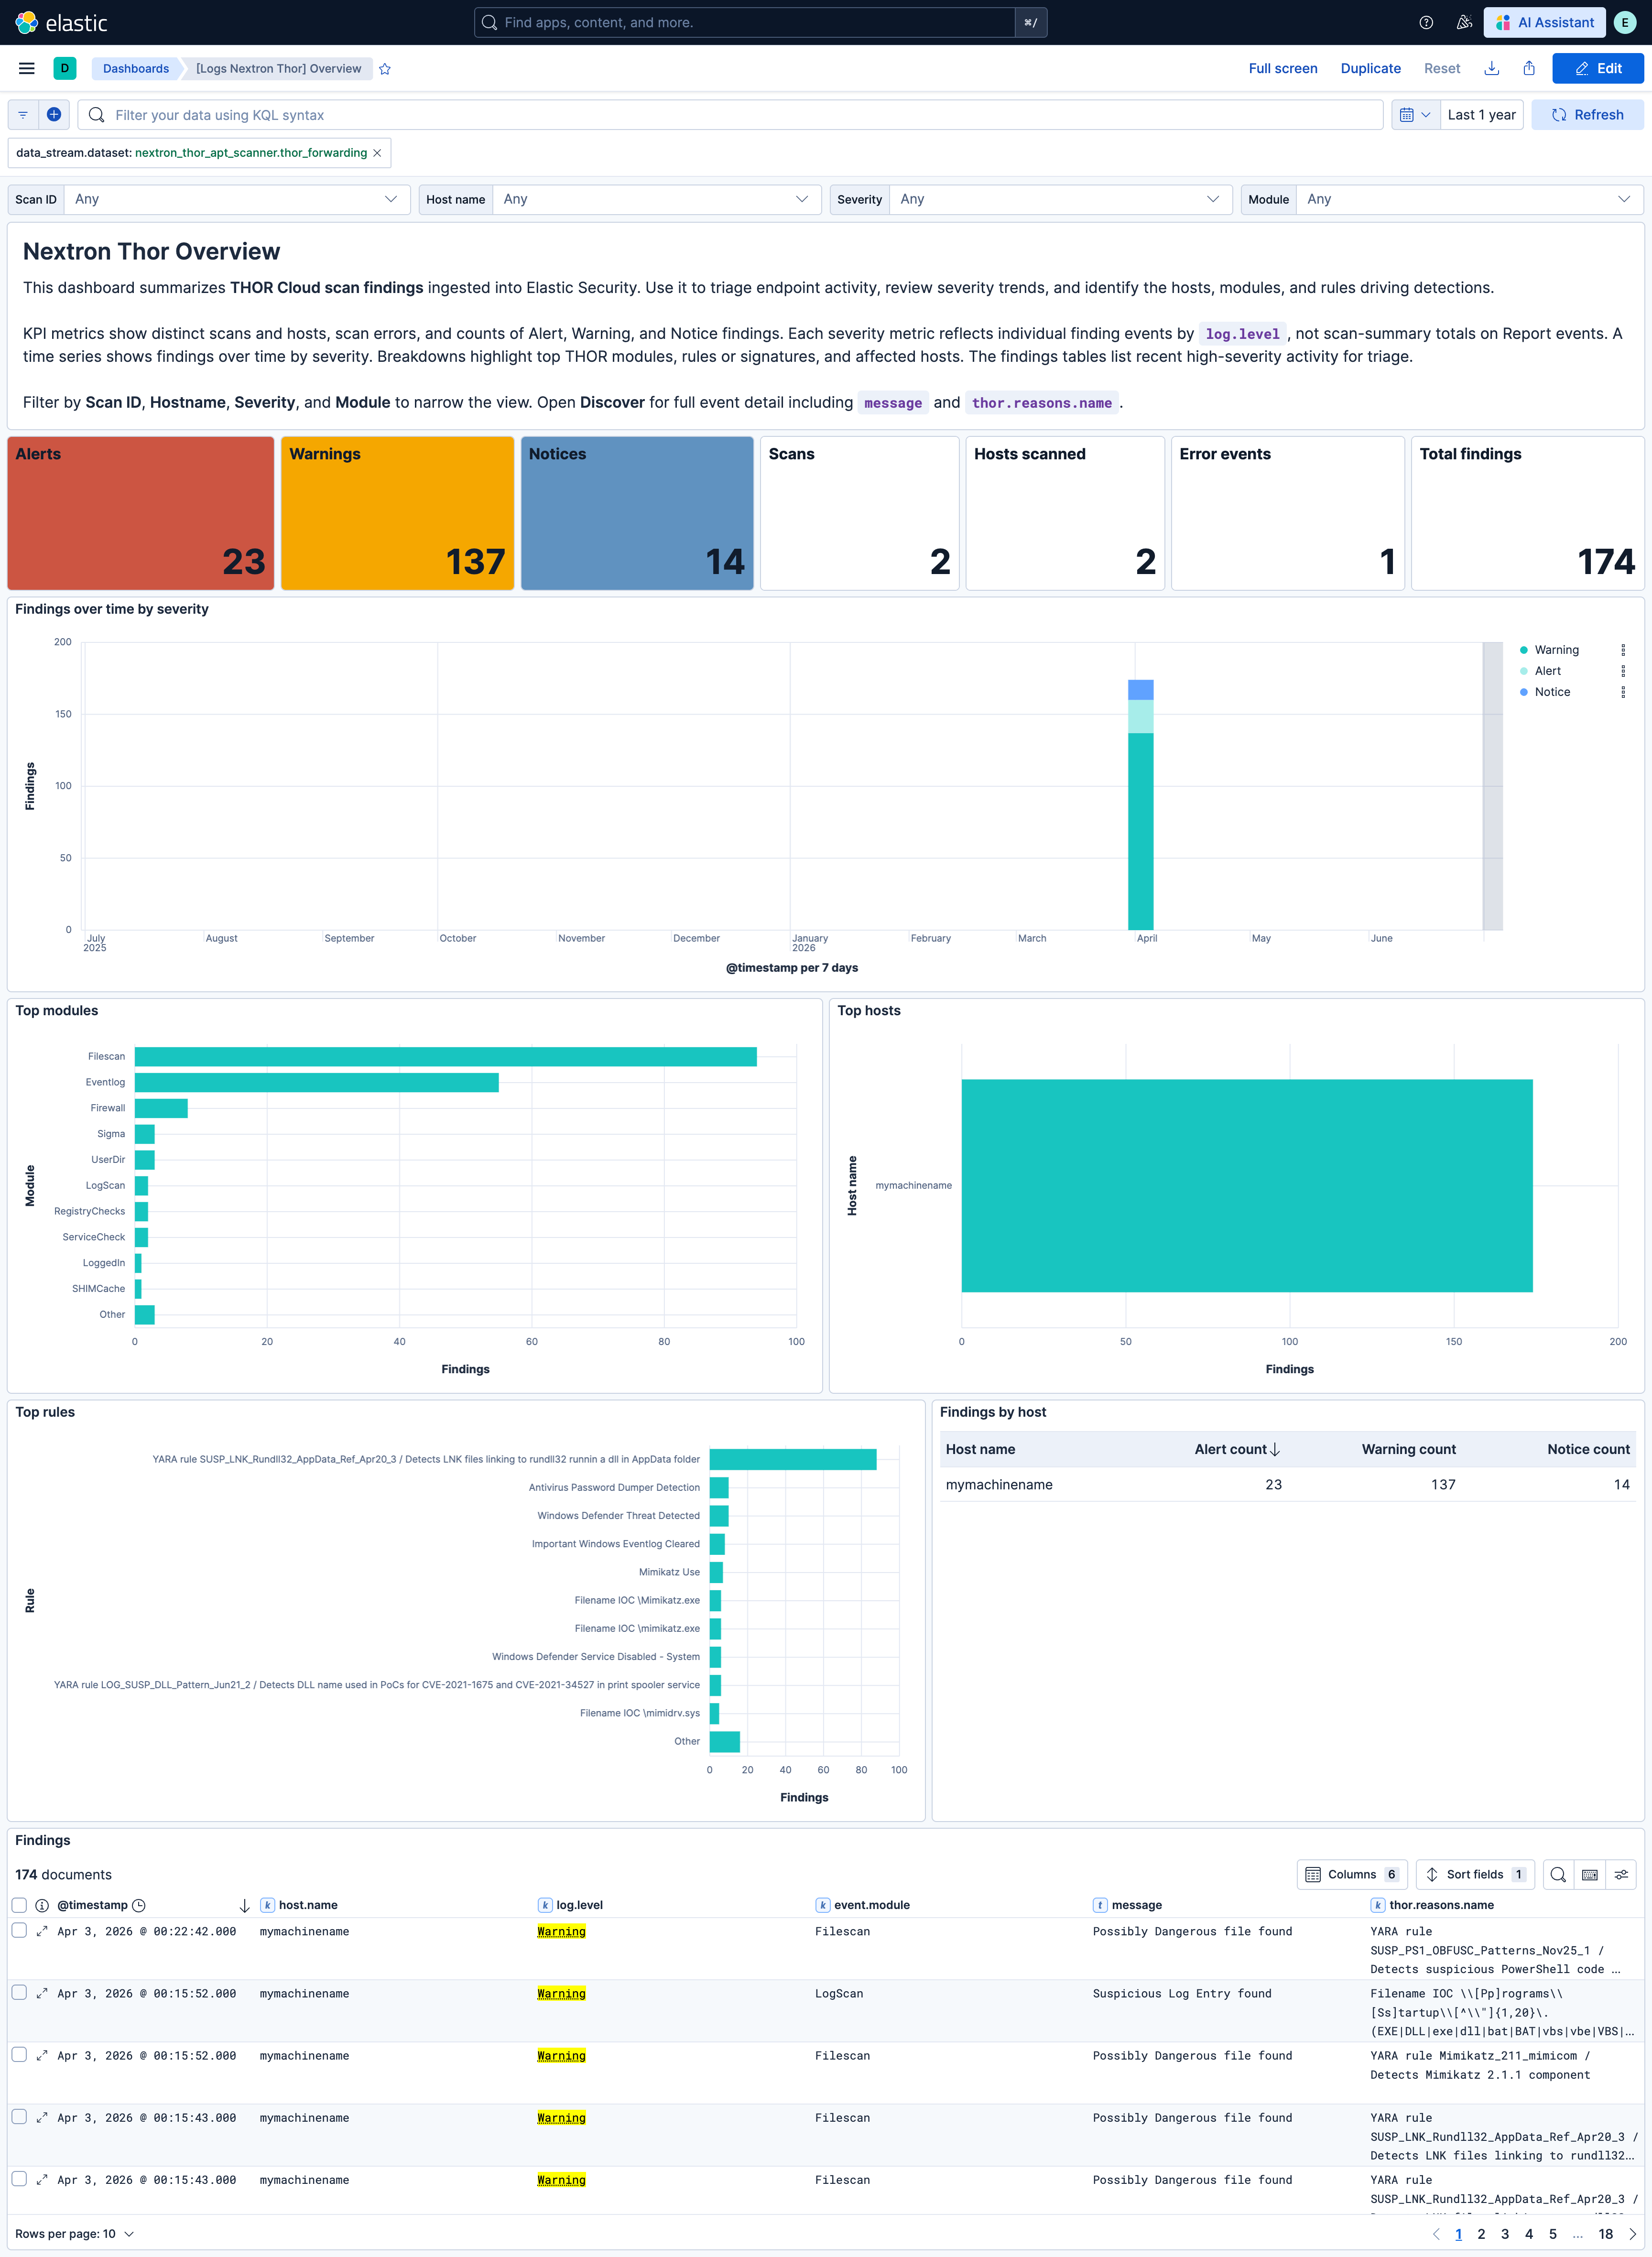Click the green D space avatar
Image resolution: width=1652 pixels, height=2257 pixels.
click(65, 68)
